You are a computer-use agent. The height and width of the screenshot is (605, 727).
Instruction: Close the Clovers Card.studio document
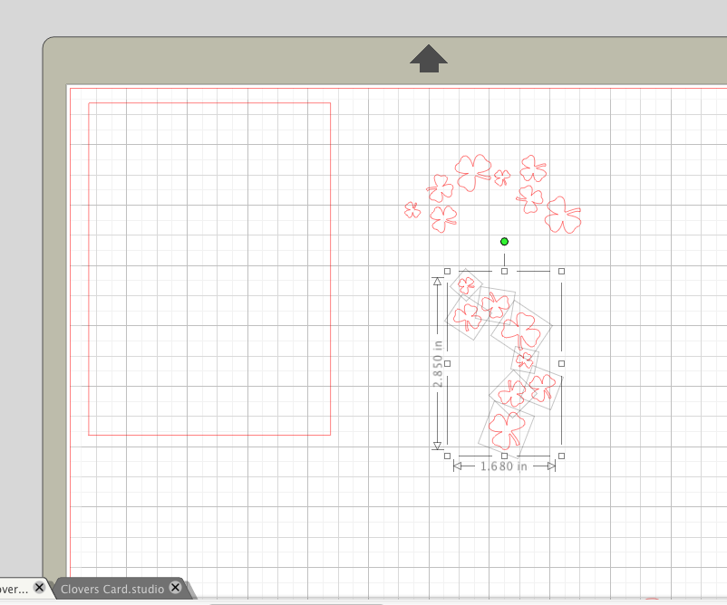175,589
